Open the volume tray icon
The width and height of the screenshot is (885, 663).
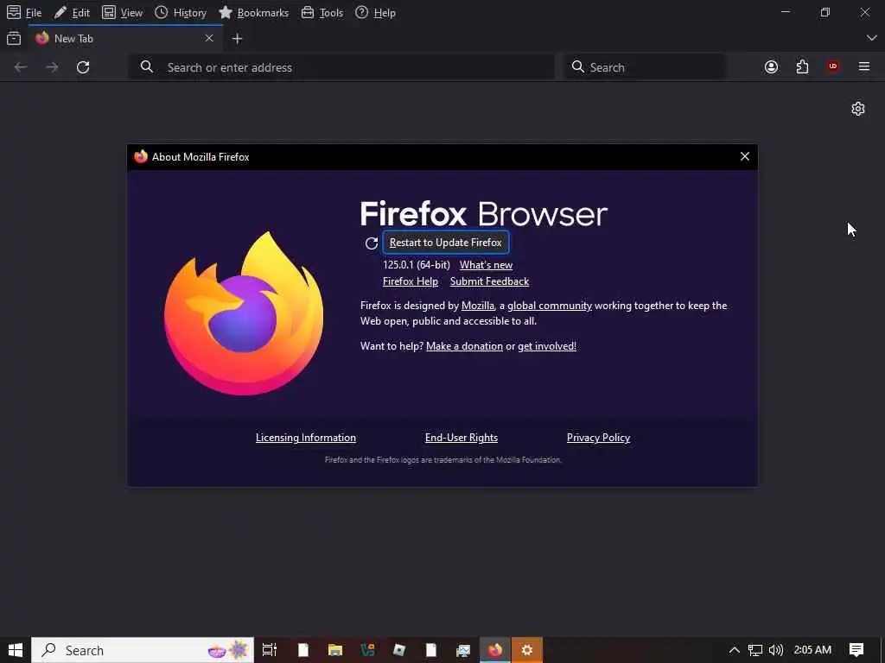pos(776,650)
